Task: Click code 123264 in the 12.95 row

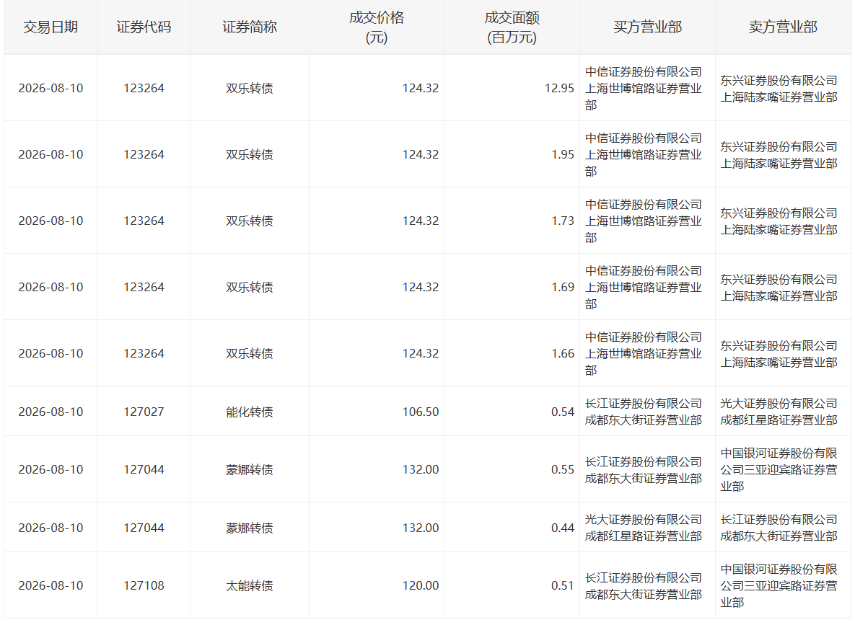Action: [144, 88]
